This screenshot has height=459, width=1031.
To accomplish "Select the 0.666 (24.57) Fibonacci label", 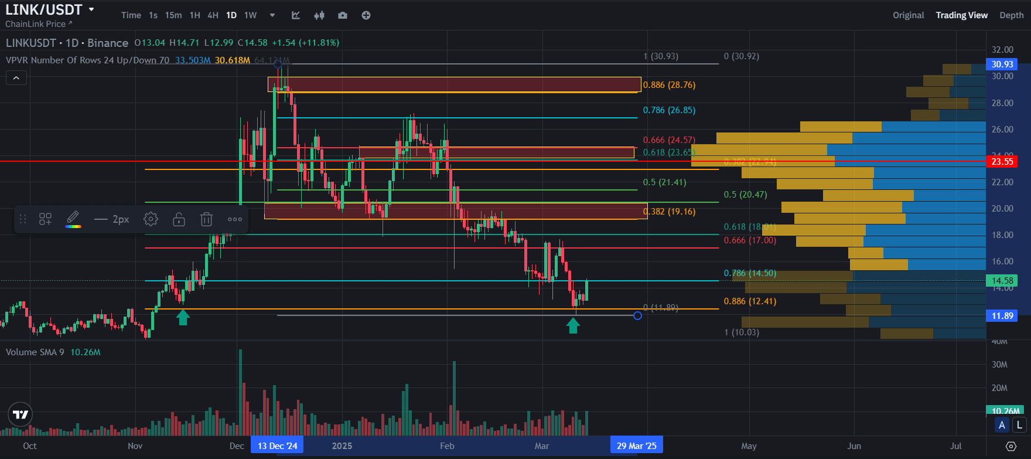I will click(669, 140).
